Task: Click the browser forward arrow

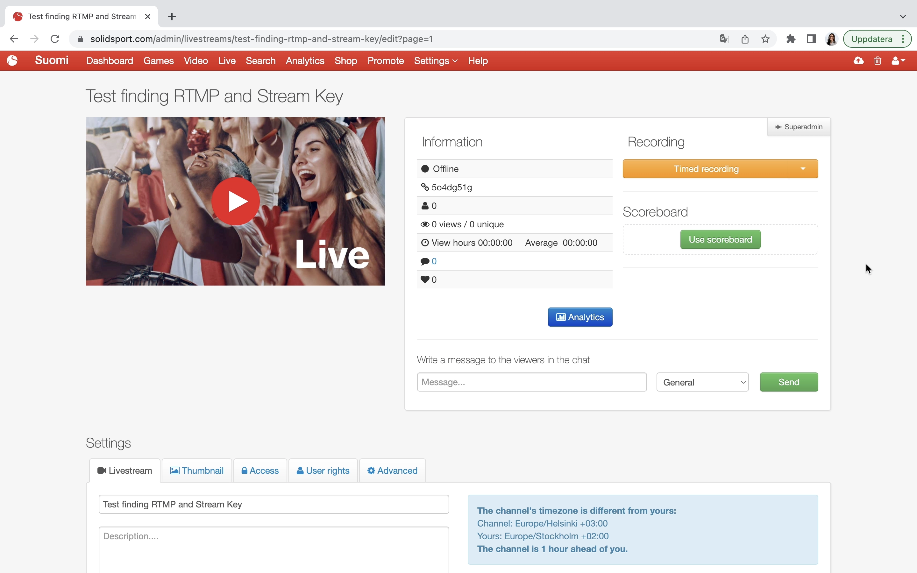Action: click(x=34, y=39)
